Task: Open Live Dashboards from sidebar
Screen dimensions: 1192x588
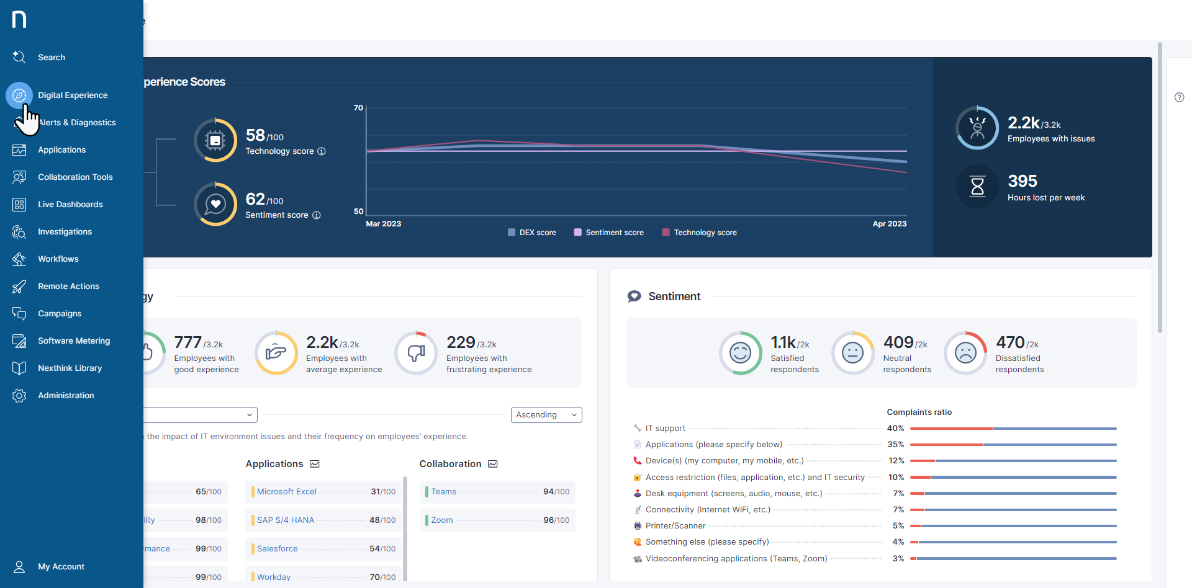Action: (70, 205)
